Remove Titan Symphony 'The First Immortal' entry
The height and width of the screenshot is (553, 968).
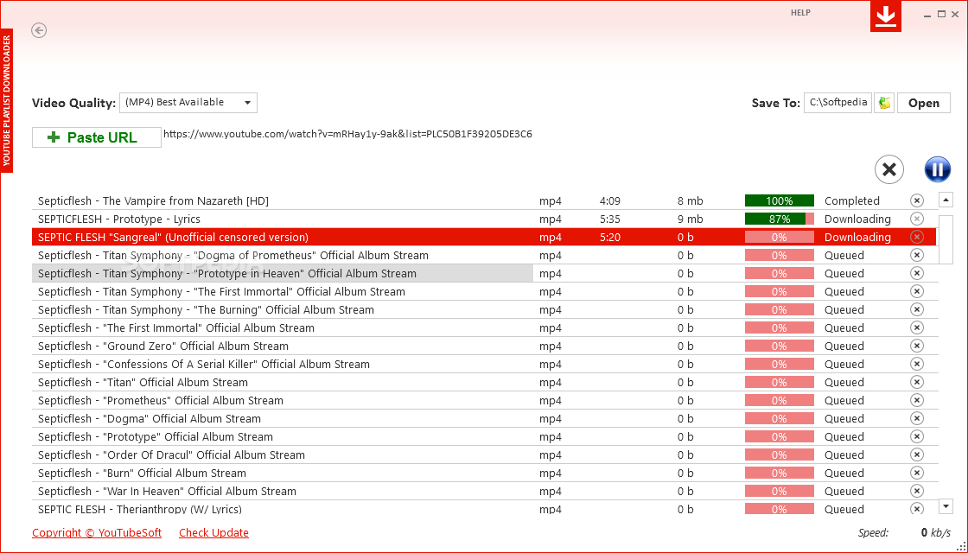pyautogui.click(x=917, y=291)
